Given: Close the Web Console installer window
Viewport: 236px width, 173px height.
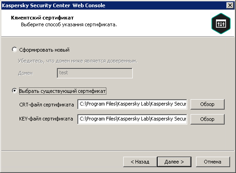Looking at the screenshot, I should click(230, 5).
